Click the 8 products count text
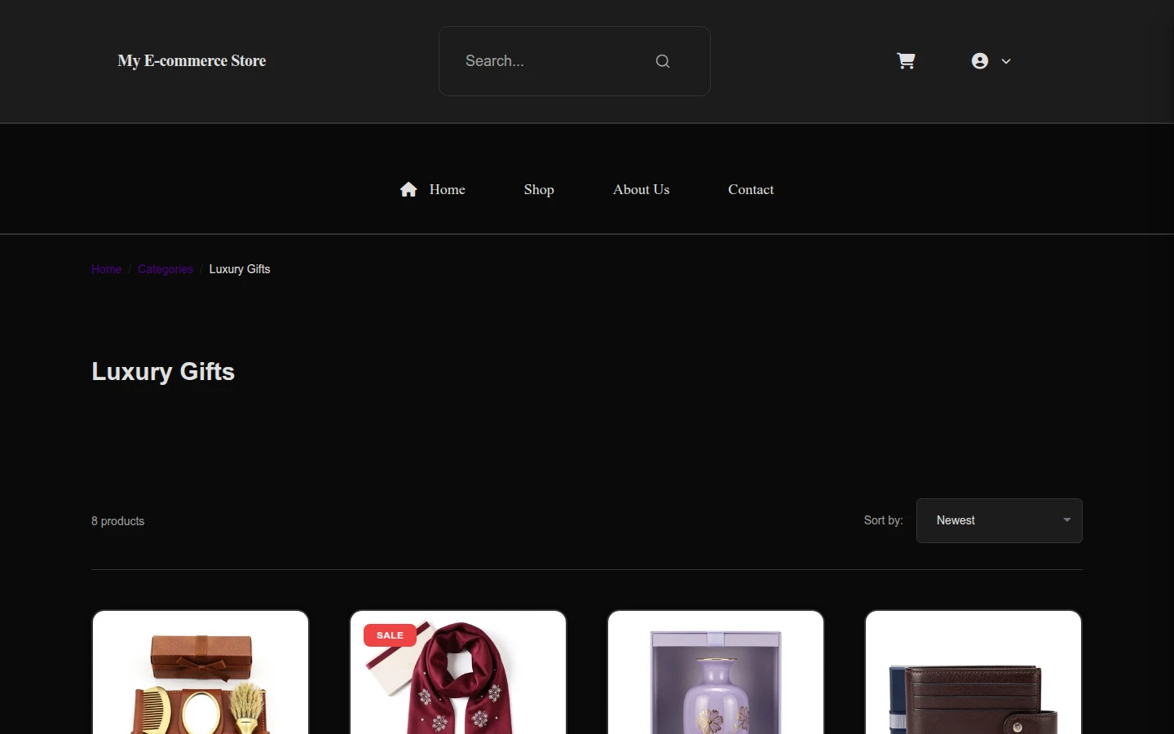1174x734 pixels. click(117, 521)
